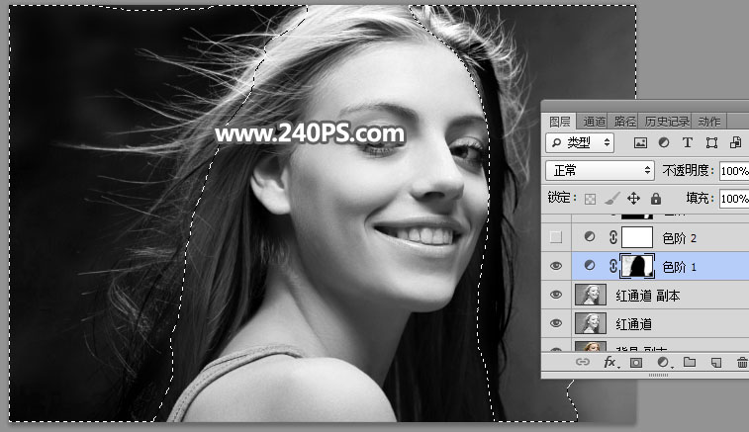Select layer named 红通道 副本
The image size is (749, 432).
(648, 296)
